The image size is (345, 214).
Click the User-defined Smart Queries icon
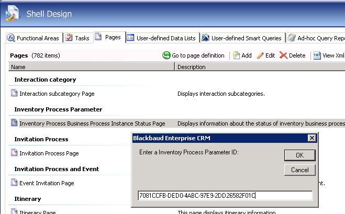205,38
